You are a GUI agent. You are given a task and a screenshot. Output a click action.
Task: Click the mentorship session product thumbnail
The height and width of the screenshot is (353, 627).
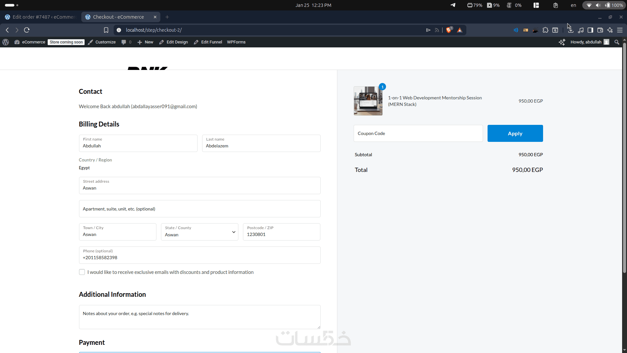[368, 101]
